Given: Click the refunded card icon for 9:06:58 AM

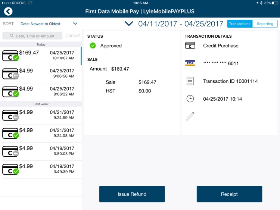Looking at the screenshot, I should (x=10, y=74).
